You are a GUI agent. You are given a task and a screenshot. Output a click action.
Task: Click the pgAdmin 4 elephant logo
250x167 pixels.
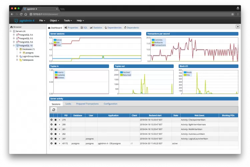pos(16,21)
